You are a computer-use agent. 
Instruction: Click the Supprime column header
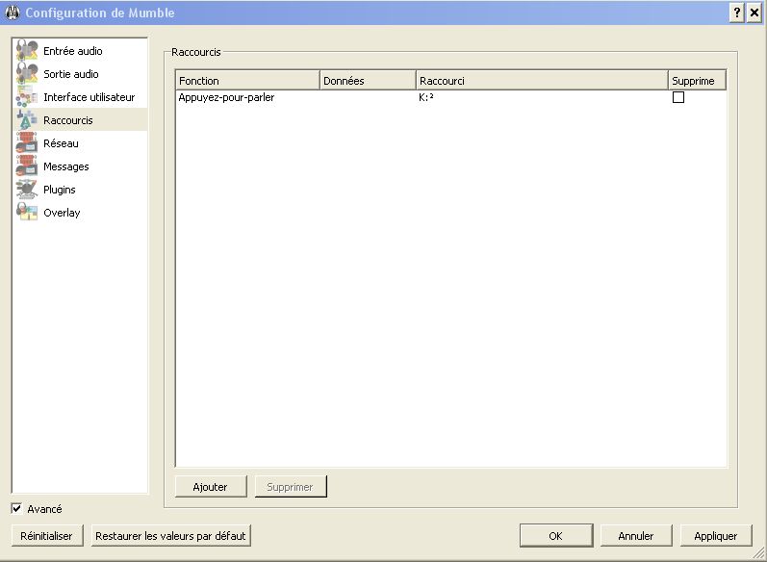697,80
